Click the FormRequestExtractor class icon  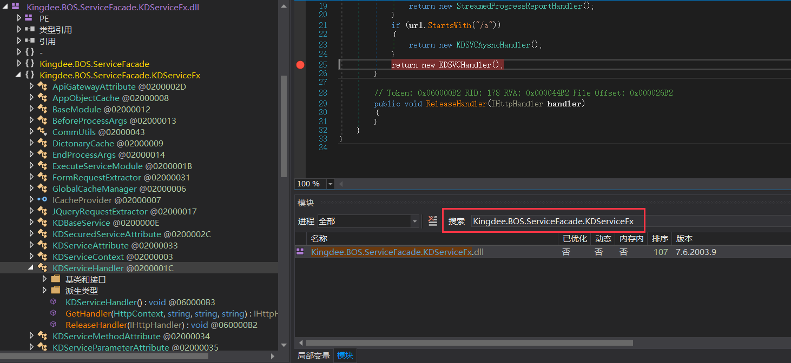point(42,177)
